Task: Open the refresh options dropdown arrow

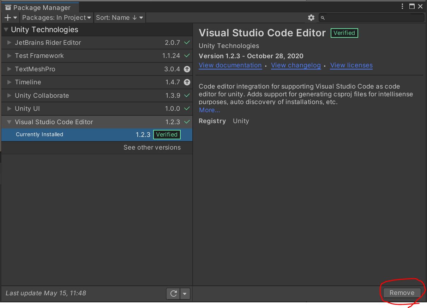Action: point(185,293)
